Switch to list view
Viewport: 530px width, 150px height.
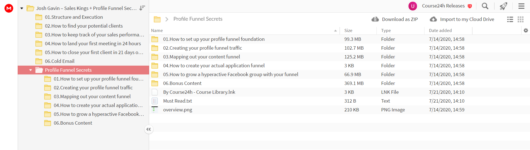[510, 19]
